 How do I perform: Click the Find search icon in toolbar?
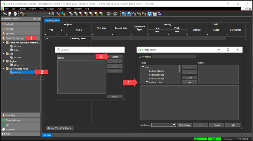pyautogui.click(x=22, y=14)
